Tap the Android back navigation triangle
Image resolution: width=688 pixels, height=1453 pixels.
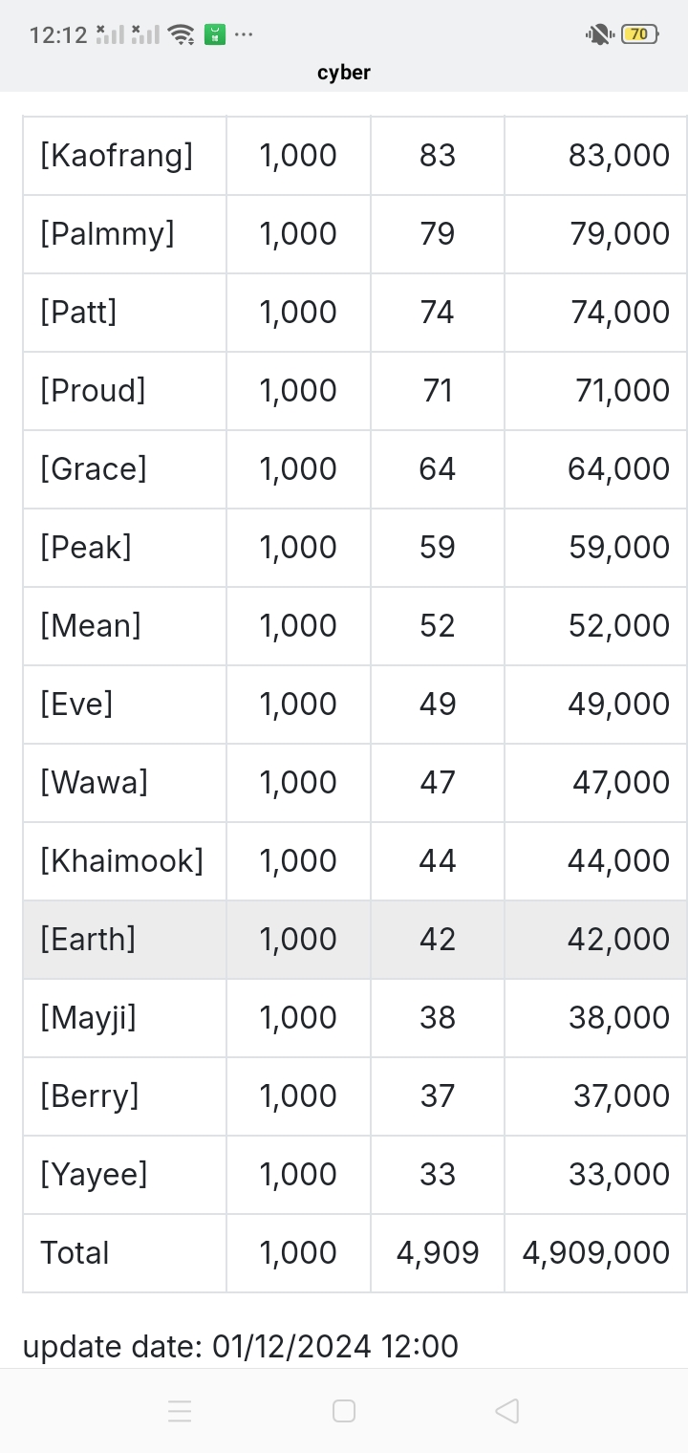click(507, 1411)
